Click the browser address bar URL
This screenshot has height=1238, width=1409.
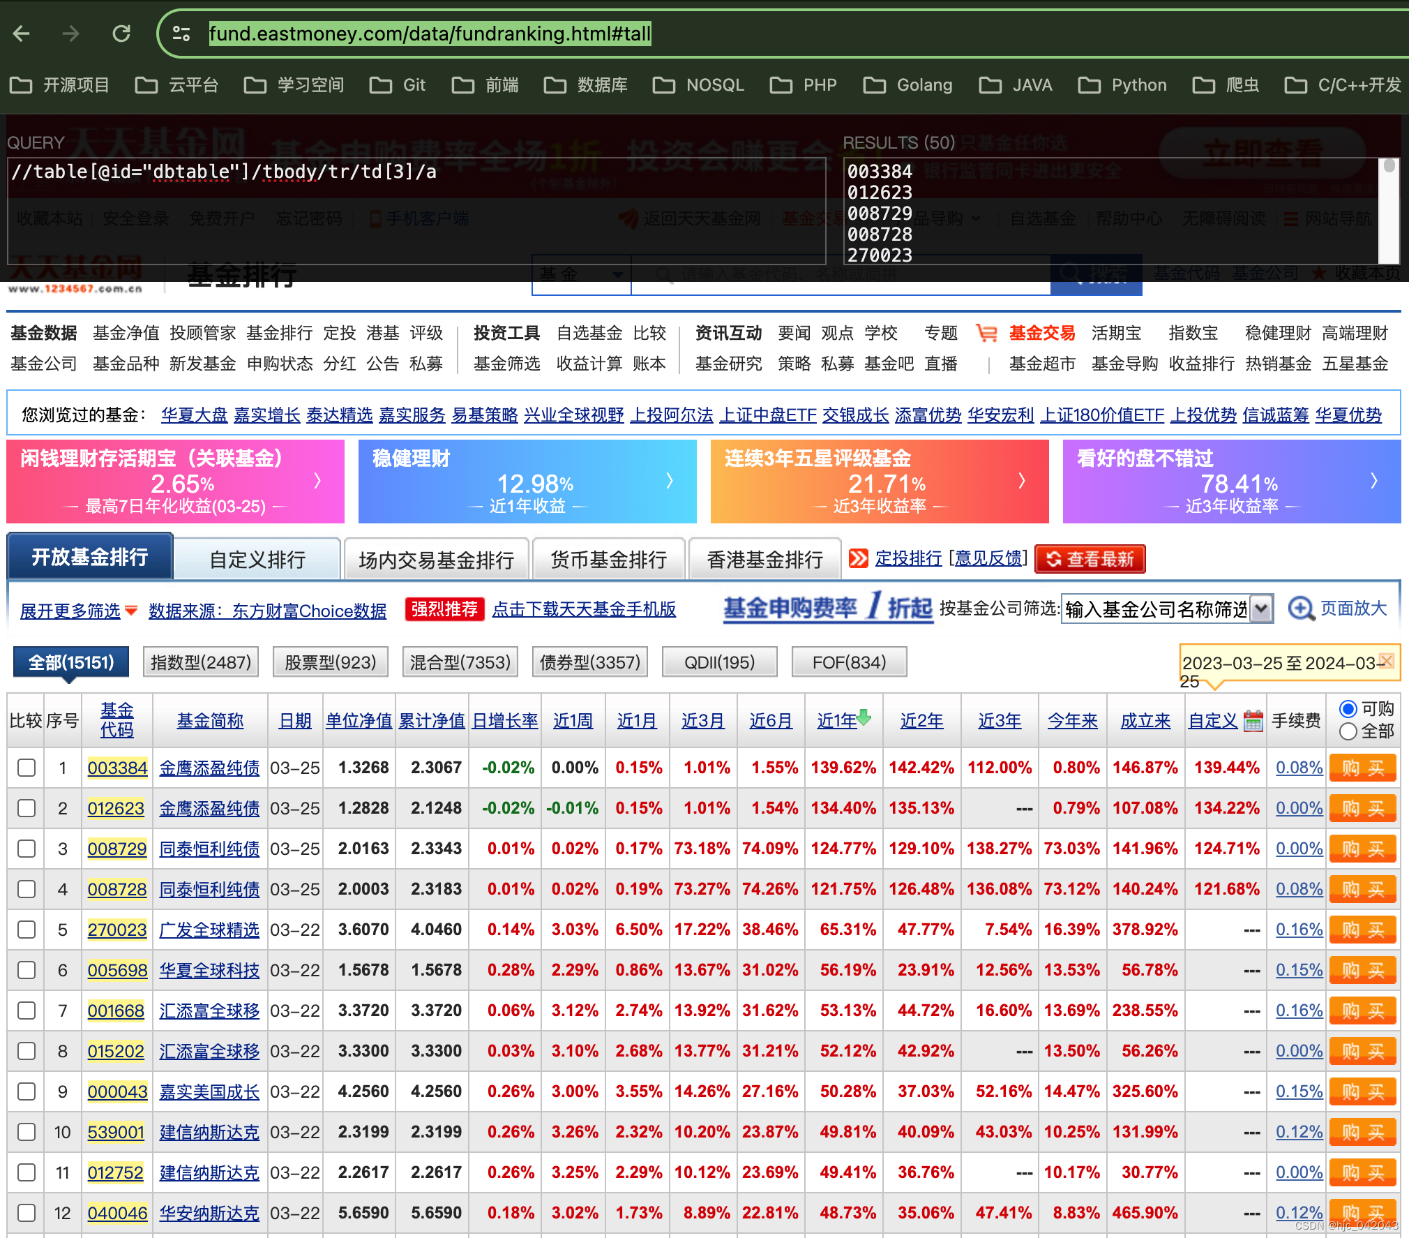pyautogui.click(x=430, y=33)
